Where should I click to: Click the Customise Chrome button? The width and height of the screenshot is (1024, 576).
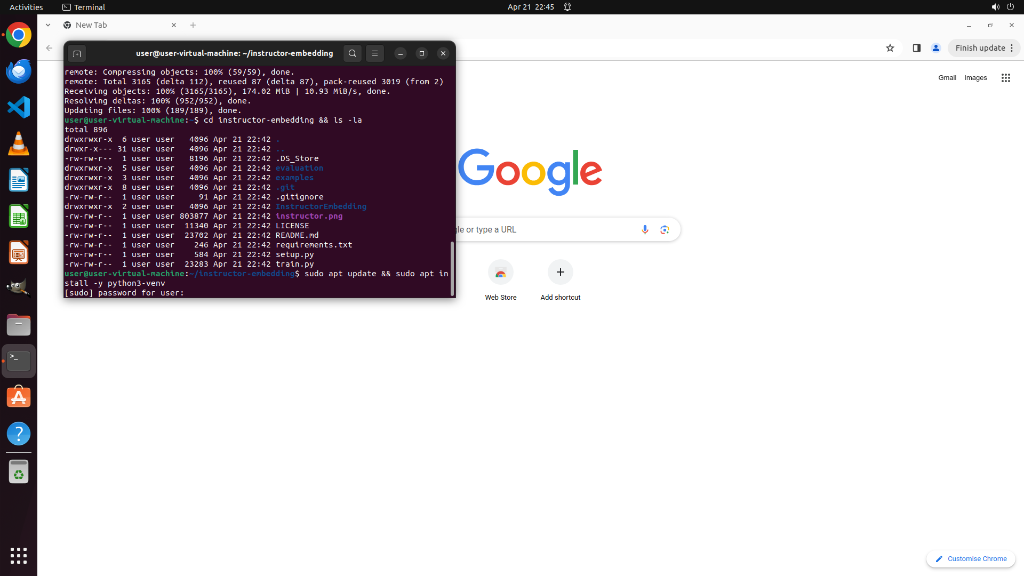pos(971,558)
